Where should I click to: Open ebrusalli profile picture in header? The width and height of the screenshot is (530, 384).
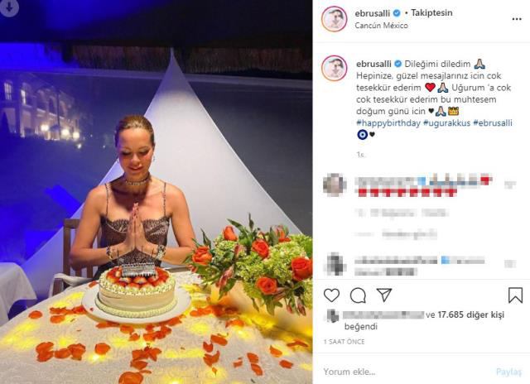click(x=335, y=19)
